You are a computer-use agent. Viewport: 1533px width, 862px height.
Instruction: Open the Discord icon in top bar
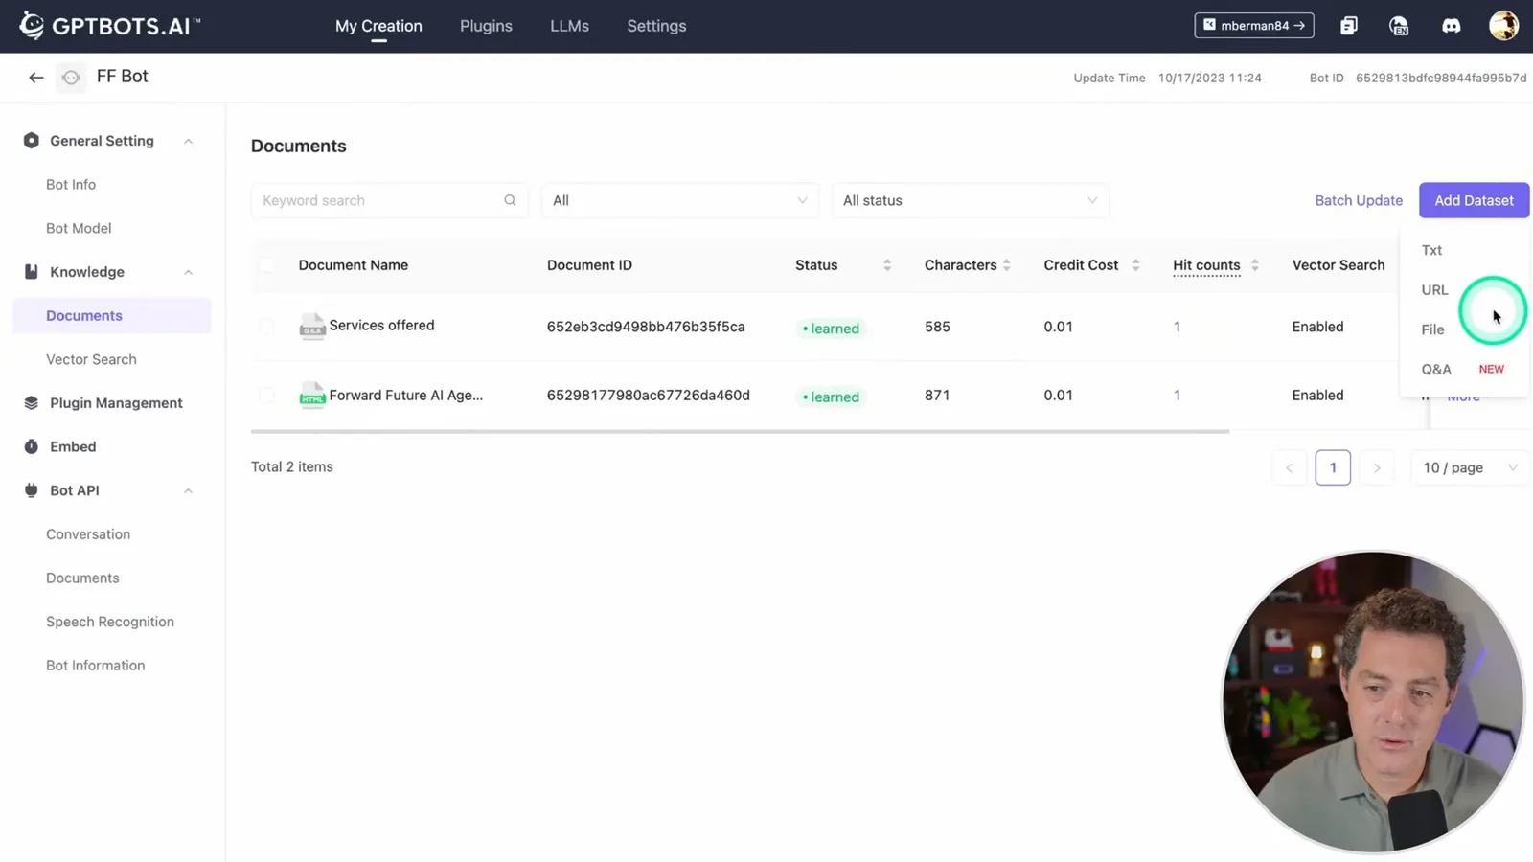tap(1451, 26)
